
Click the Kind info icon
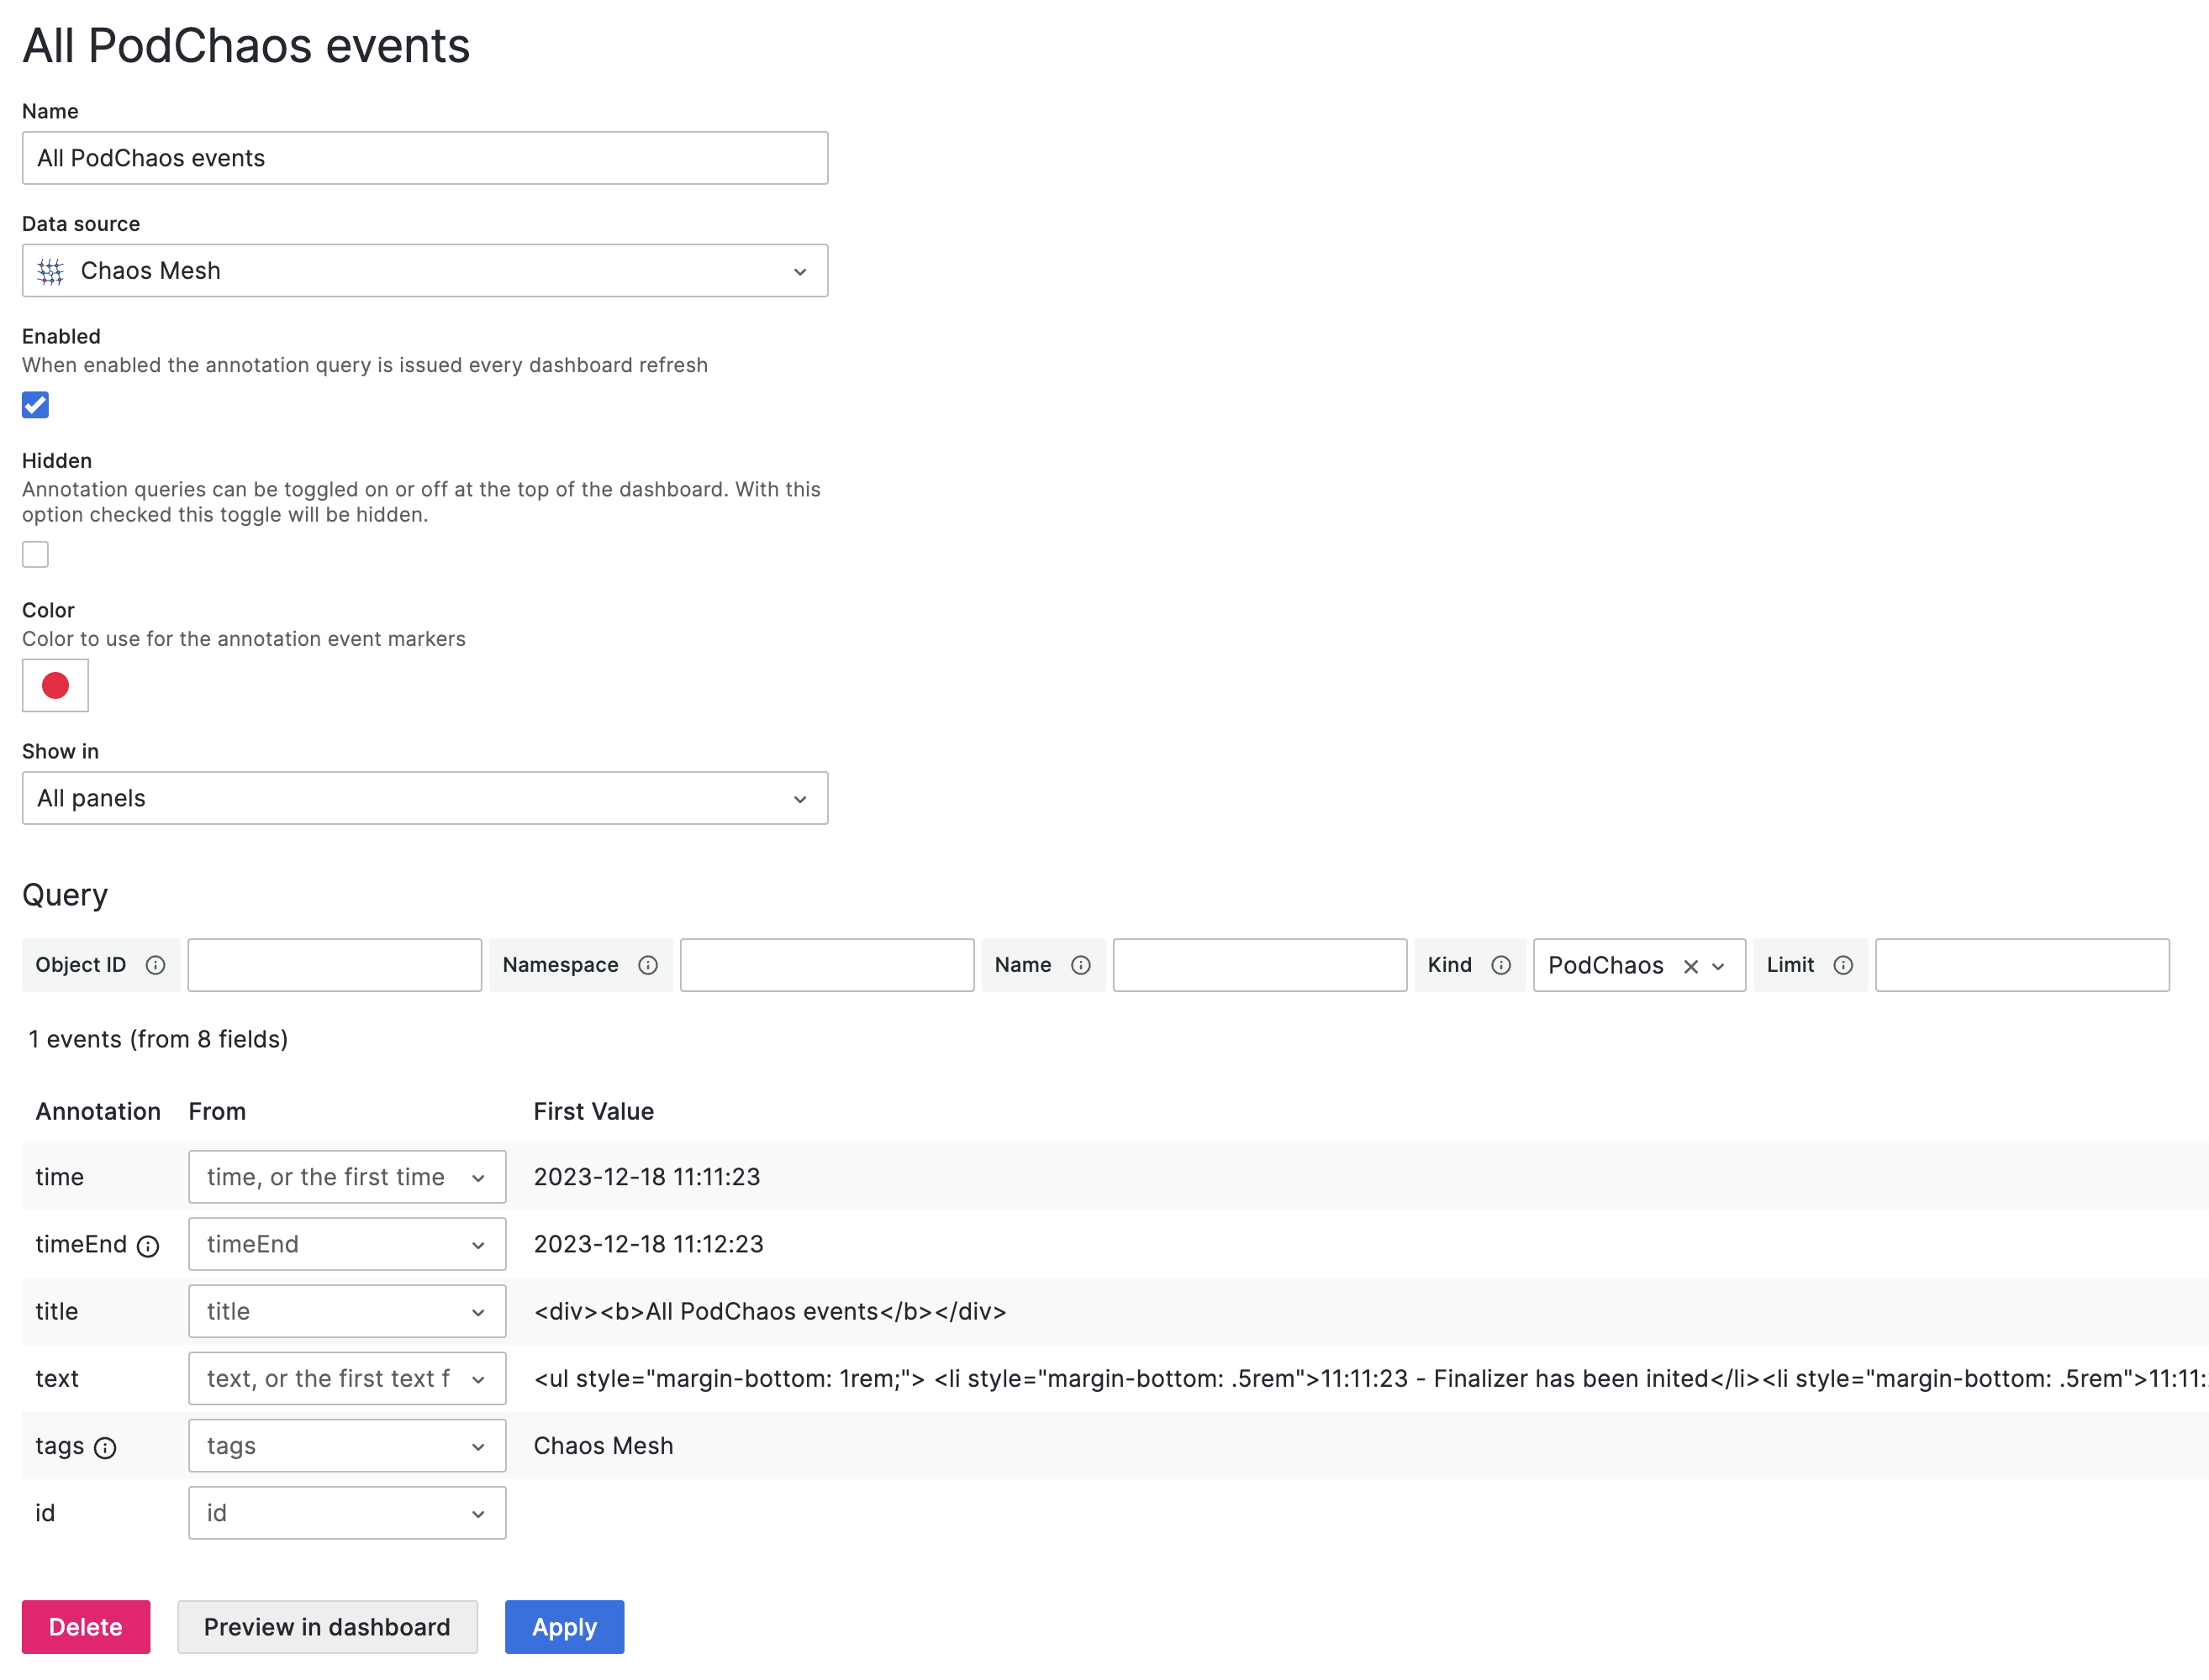[1500, 965]
